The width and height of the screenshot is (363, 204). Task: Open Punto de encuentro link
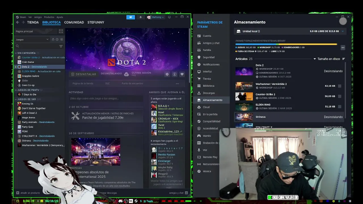click(132, 84)
